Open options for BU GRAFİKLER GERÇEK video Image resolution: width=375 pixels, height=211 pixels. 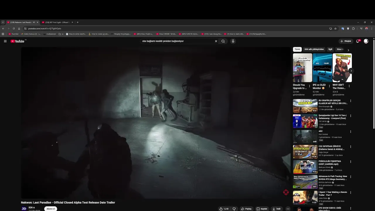351,101
